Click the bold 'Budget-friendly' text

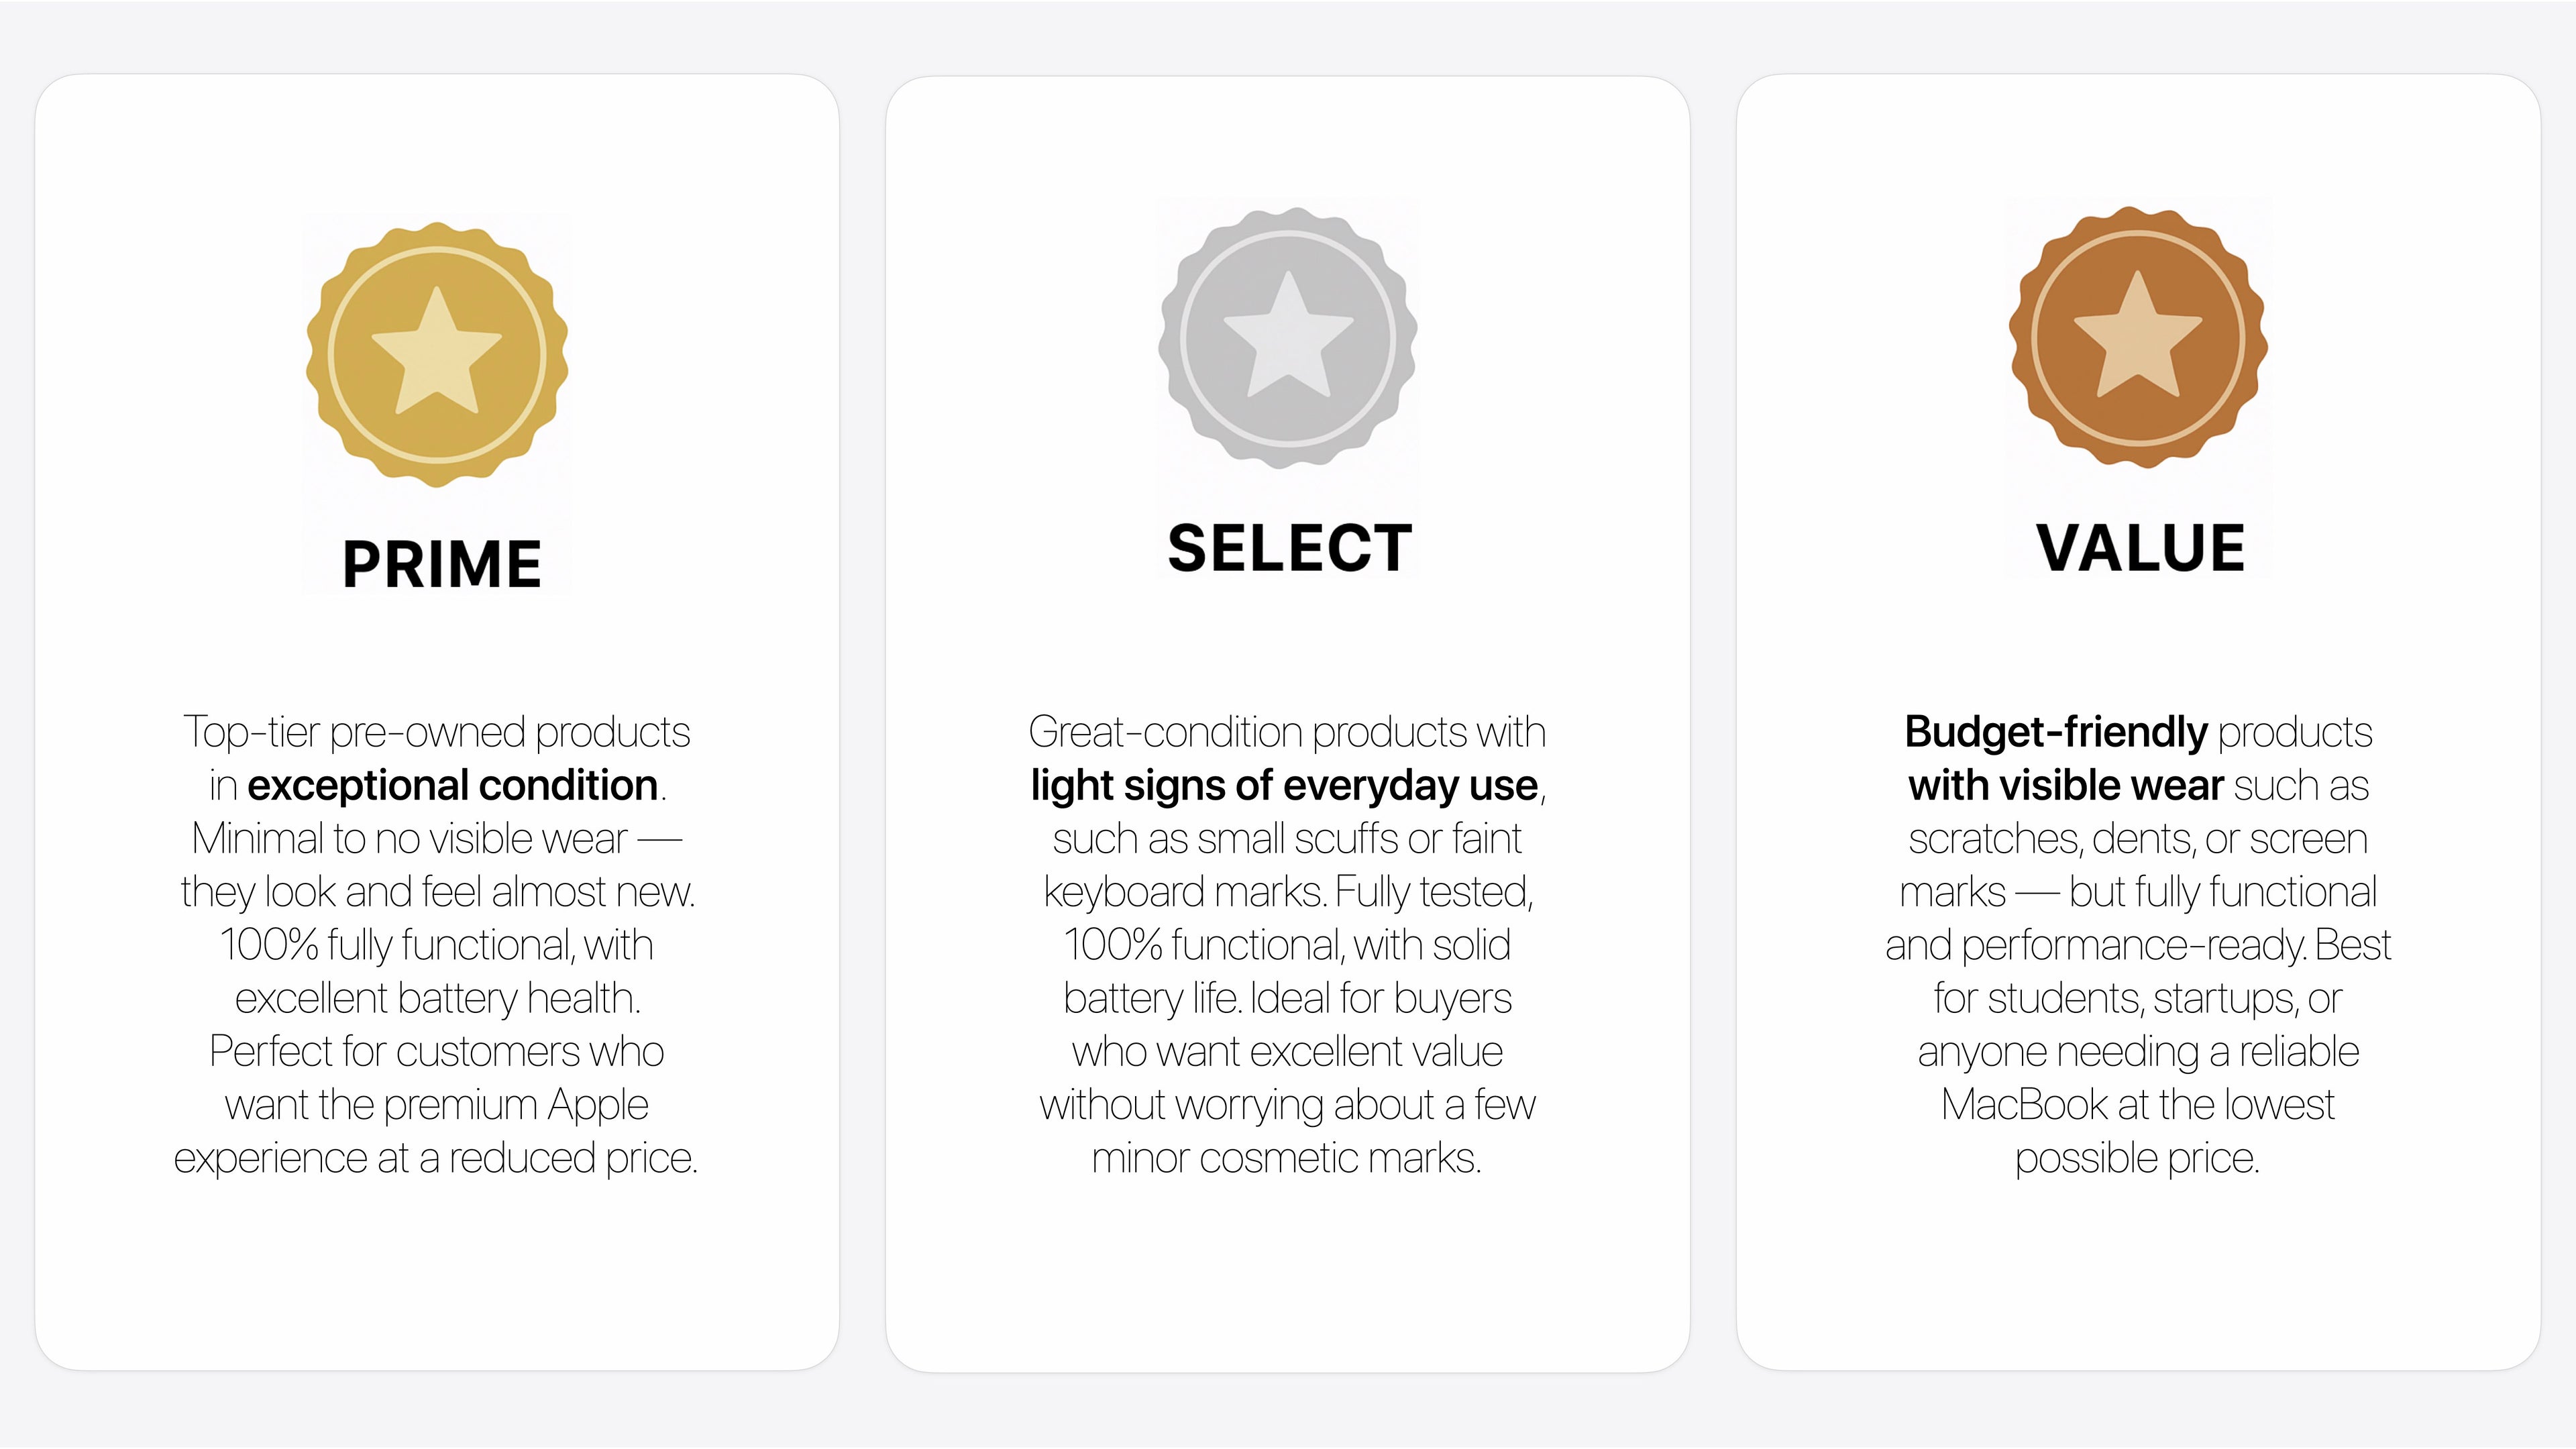tap(2055, 733)
